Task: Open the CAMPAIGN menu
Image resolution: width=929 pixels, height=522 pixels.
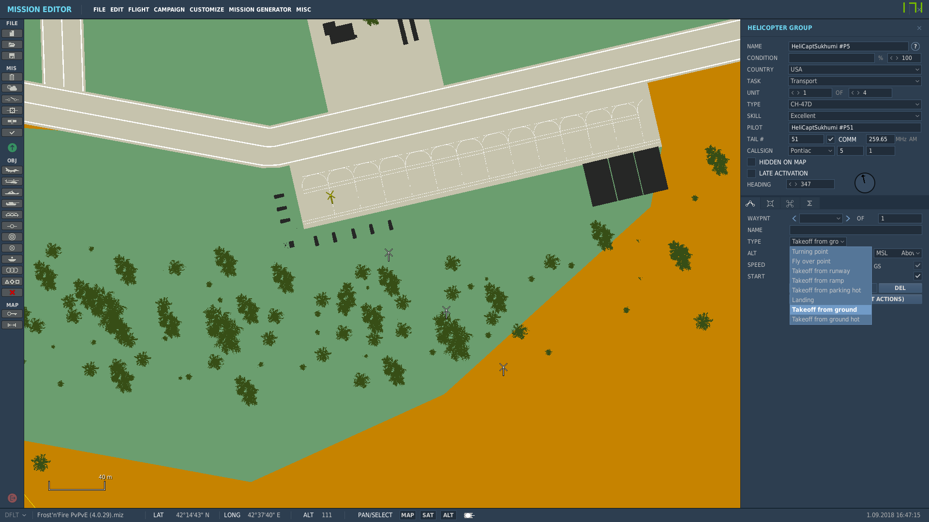Action: pos(169,10)
